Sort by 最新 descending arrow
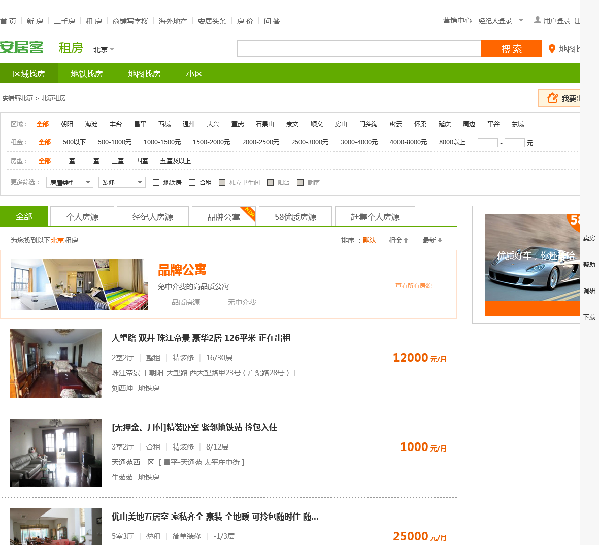The width and height of the screenshot is (599, 545). click(x=440, y=240)
